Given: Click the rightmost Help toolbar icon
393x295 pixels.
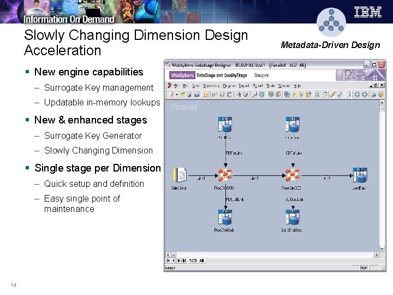Looking at the screenshot, I should point(381,95).
